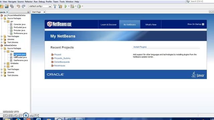Select frmListar.java in the tree
214x120 pixels.
(19, 30)
